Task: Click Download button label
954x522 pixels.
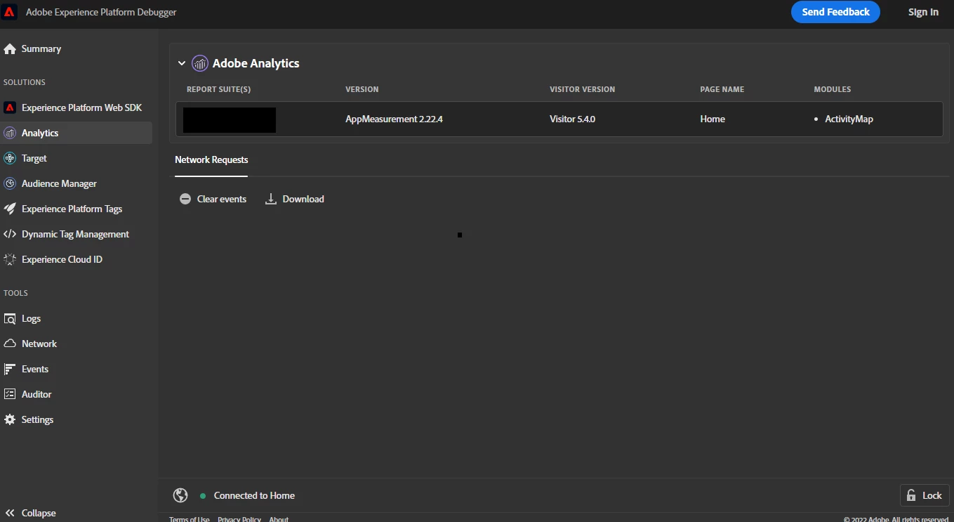Action: 303,199
